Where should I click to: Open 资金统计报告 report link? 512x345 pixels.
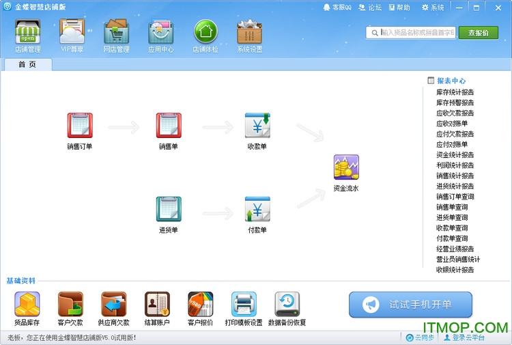[x=455, y=155]
